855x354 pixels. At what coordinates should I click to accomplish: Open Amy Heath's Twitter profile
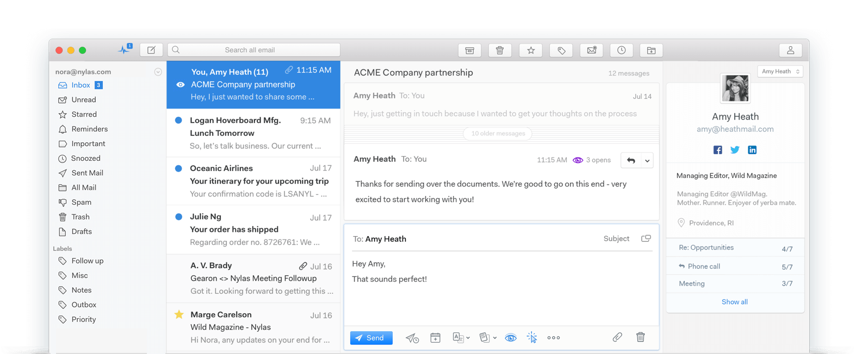[x=735, y=150]
